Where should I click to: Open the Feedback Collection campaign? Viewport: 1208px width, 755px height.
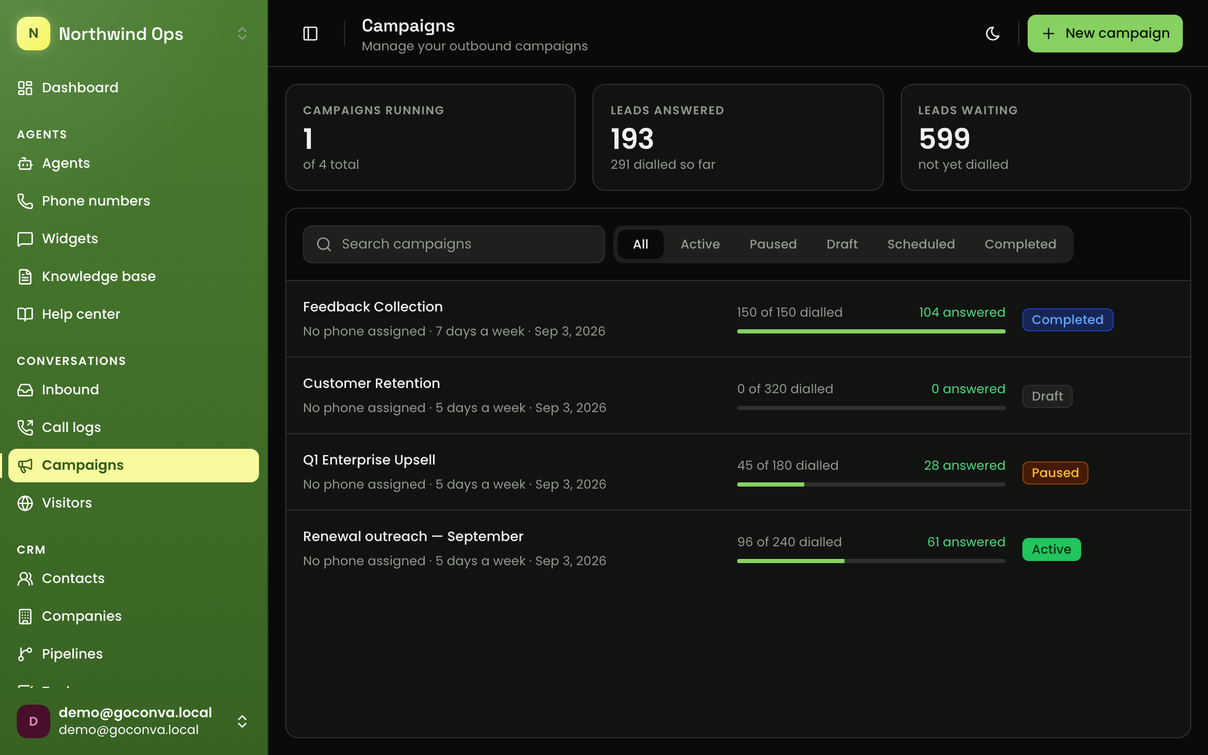tap(738, 319)
